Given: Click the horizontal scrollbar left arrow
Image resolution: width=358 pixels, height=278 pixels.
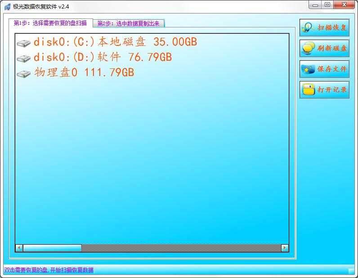Looking at the screenshot, I should [19, 248].
